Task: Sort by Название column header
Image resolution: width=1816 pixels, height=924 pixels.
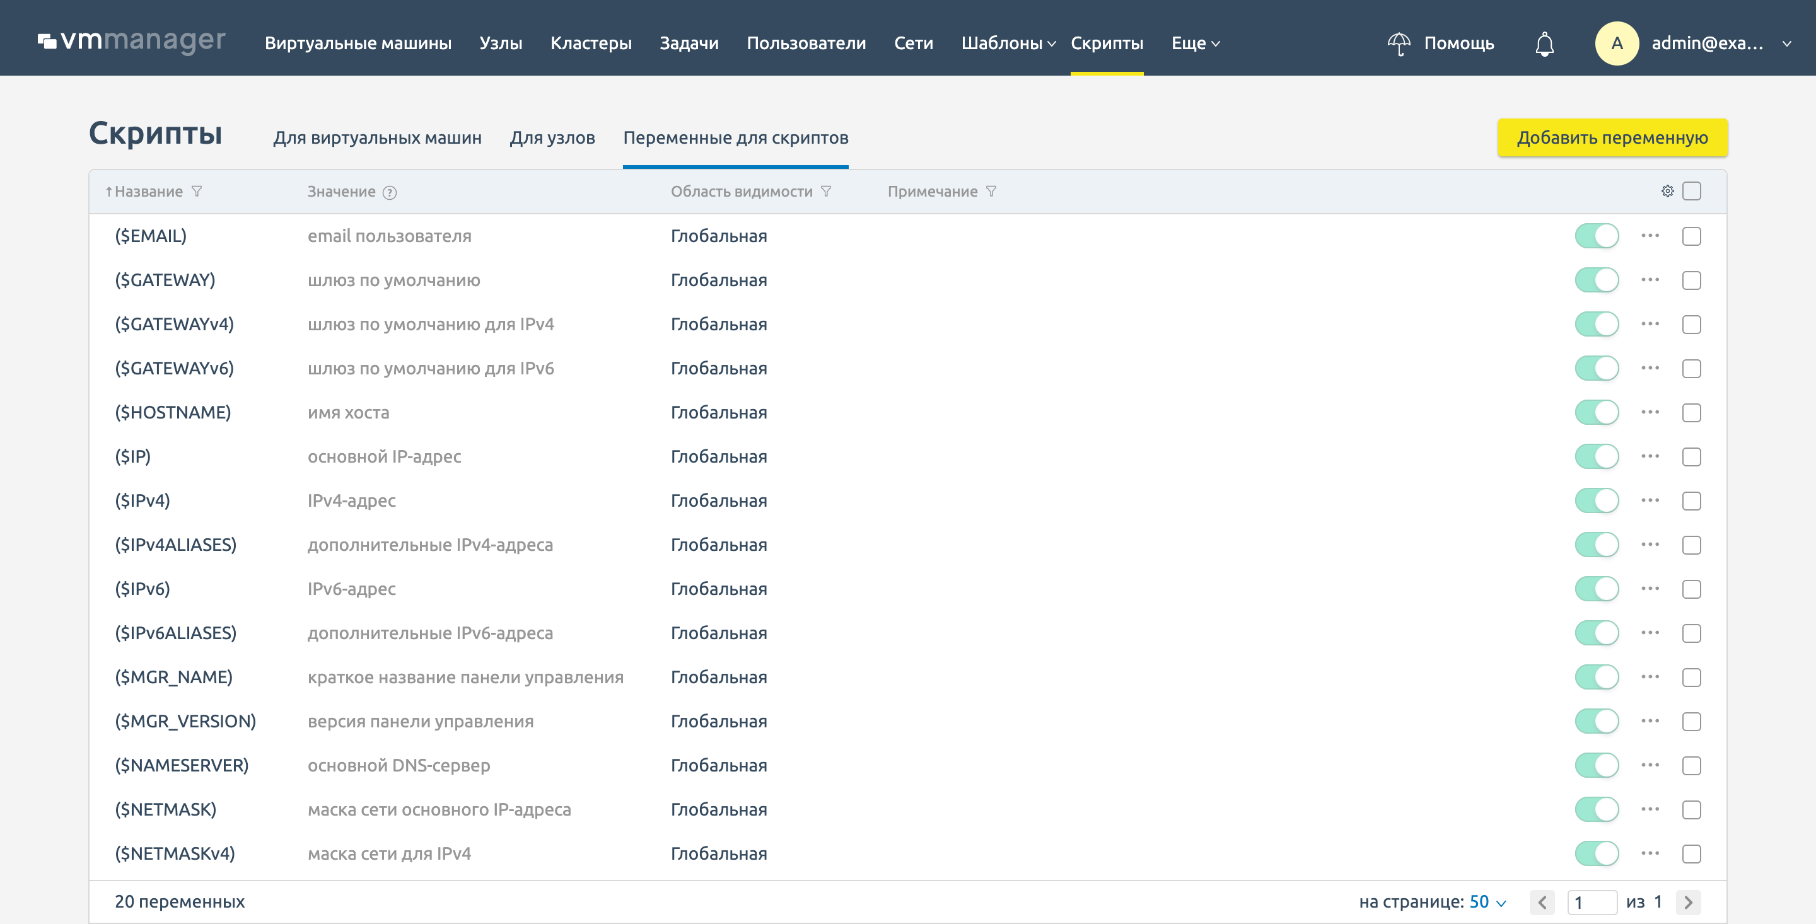Action: 148,192
